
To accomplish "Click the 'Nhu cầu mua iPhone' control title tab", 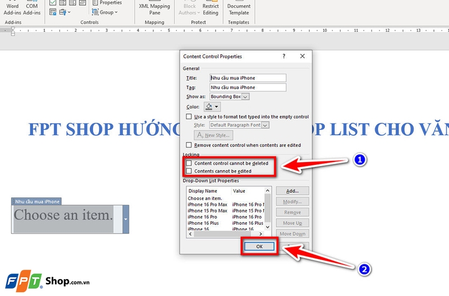I will pos(36,201).
